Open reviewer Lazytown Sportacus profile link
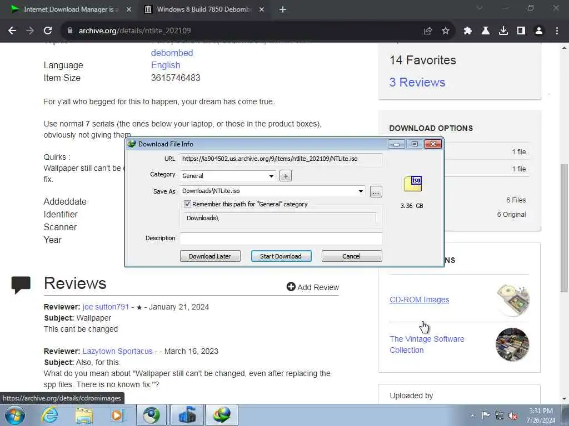 click(x=118, y=351)
